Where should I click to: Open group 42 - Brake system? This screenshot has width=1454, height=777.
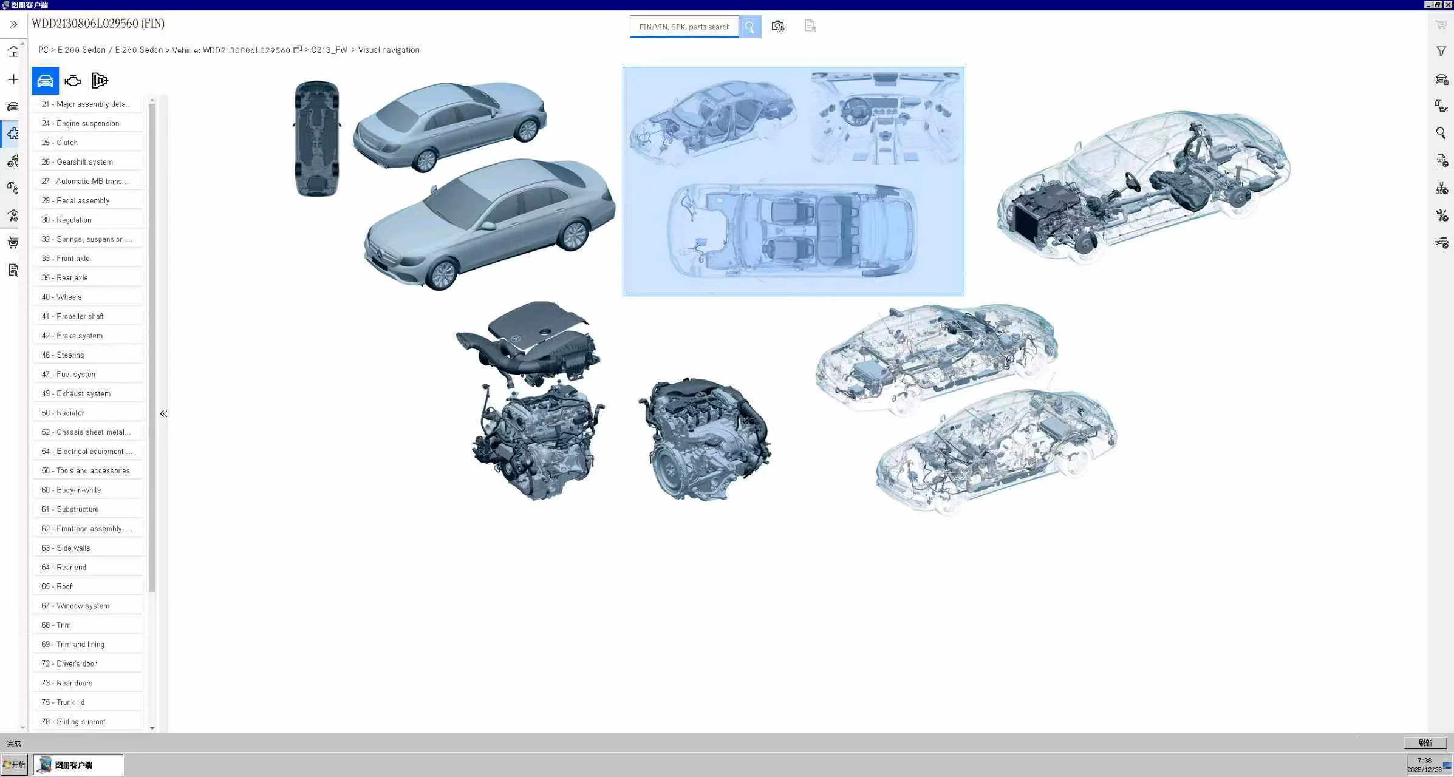pyautogui.click(x=72, y=336)
